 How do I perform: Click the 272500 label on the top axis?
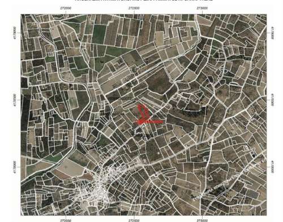tap(134, 8)
